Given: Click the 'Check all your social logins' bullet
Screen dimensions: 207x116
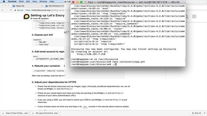Looking at the screenshot, I should pyautogui.click(x=81, y=94).
